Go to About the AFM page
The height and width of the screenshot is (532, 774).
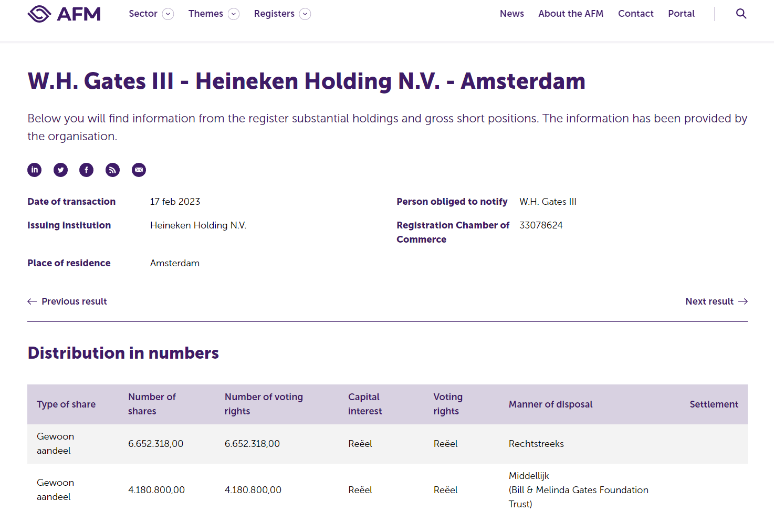[571, 14]
